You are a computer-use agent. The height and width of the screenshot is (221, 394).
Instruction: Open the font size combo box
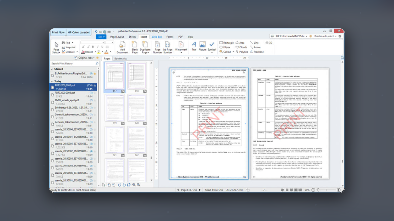(109, 43)
